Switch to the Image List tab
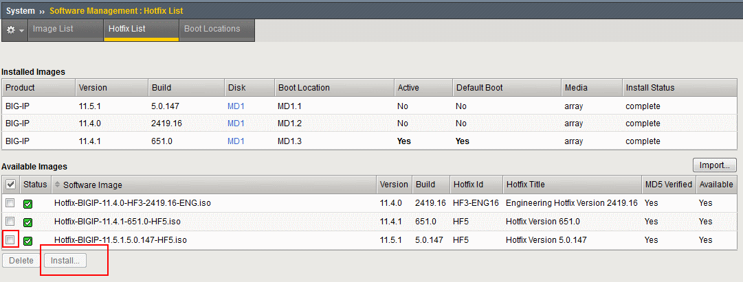 click(66, 30)
